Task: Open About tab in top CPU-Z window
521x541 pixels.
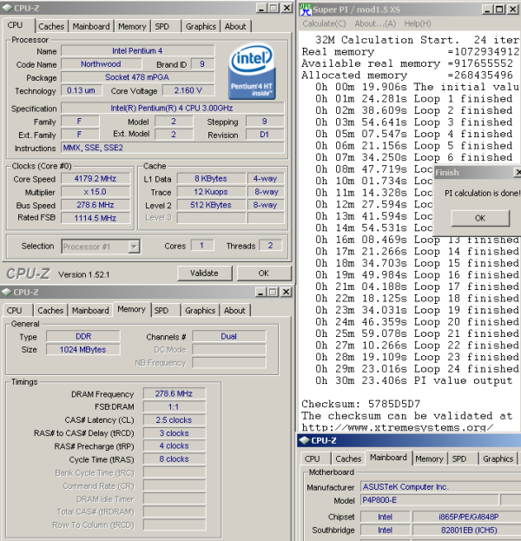Action: click(x=235, y=27)
